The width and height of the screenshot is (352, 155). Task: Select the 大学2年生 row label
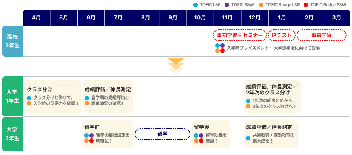[x=12, y=134]
